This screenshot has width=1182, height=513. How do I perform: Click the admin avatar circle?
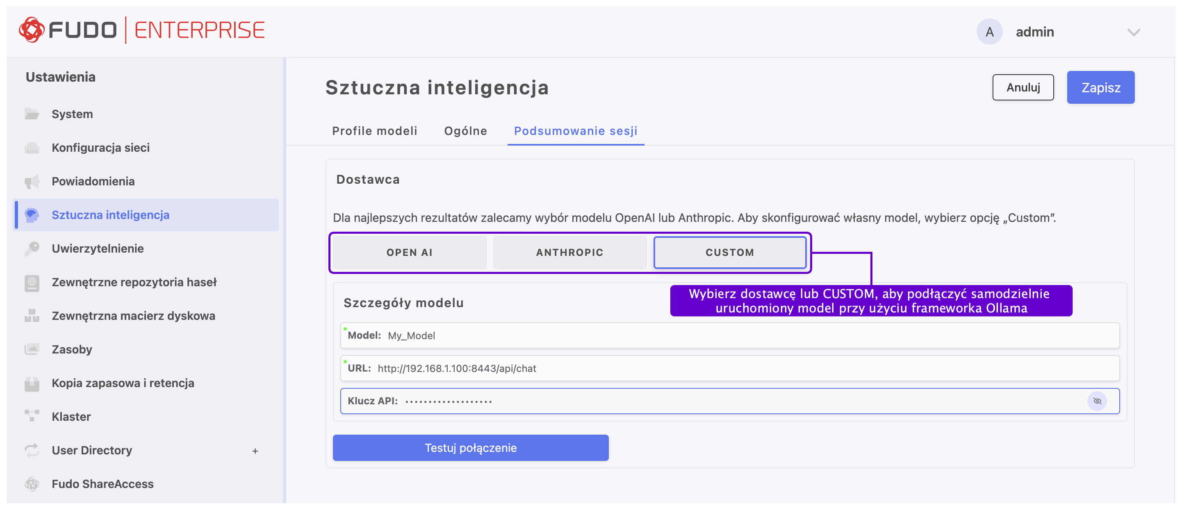tap(989, 32)
